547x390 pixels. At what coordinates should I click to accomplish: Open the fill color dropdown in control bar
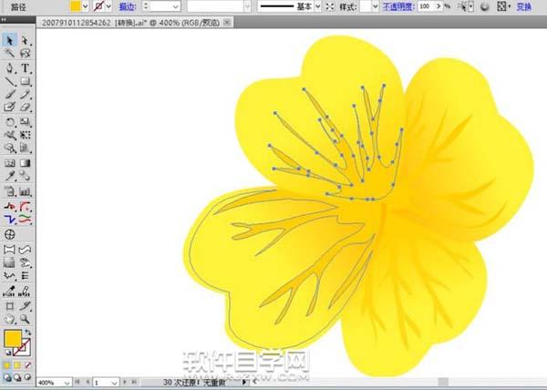tap(86, 5)
